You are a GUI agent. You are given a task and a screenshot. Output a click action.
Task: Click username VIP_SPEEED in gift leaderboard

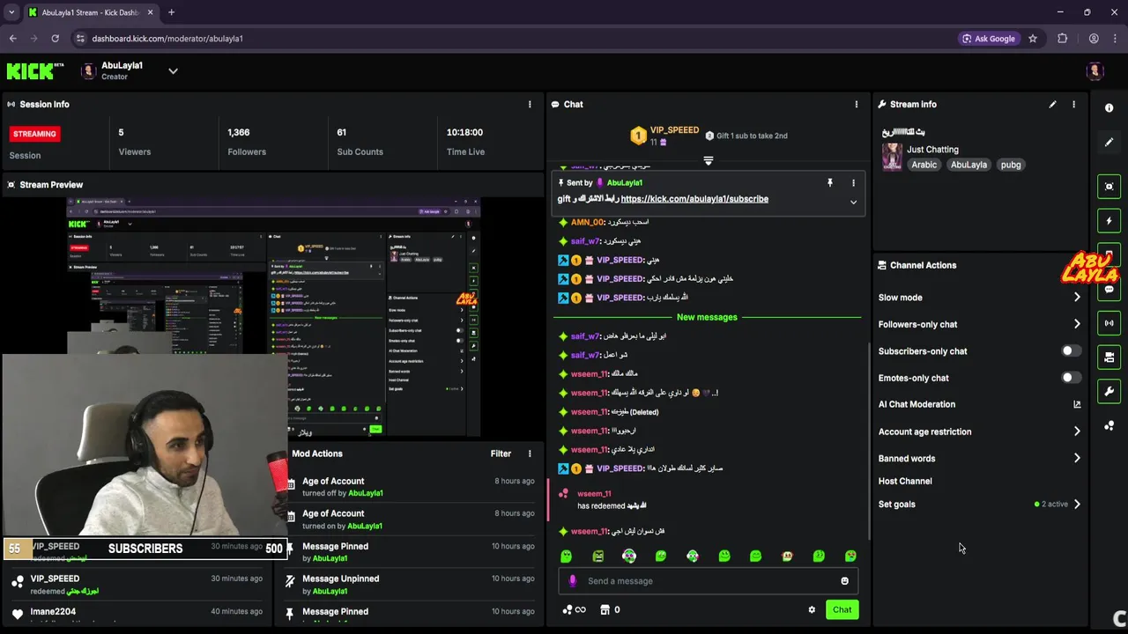coord(674,130)
